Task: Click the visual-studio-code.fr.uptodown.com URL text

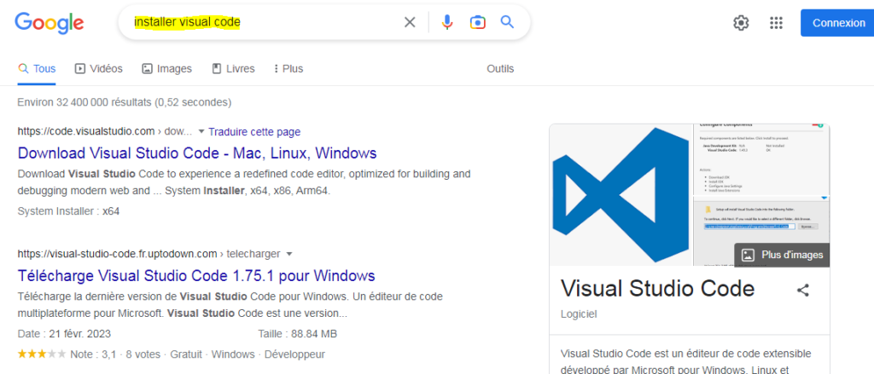Action: [149, 255]
